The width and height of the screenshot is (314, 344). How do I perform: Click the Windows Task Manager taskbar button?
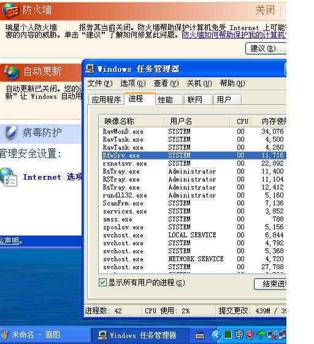pyautogui.click(x=140, y=335)
